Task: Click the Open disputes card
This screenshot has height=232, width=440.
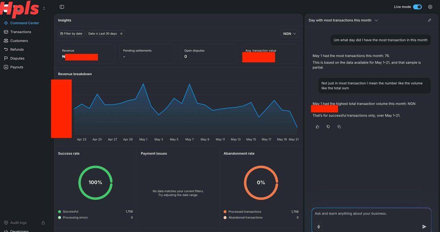Action: [x=208, y=54]
